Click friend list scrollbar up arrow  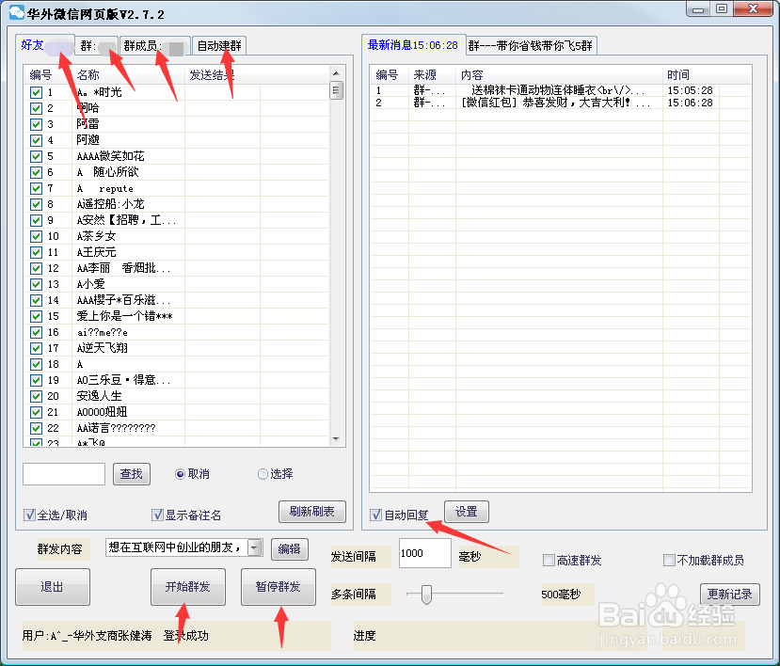click(336, 73)
